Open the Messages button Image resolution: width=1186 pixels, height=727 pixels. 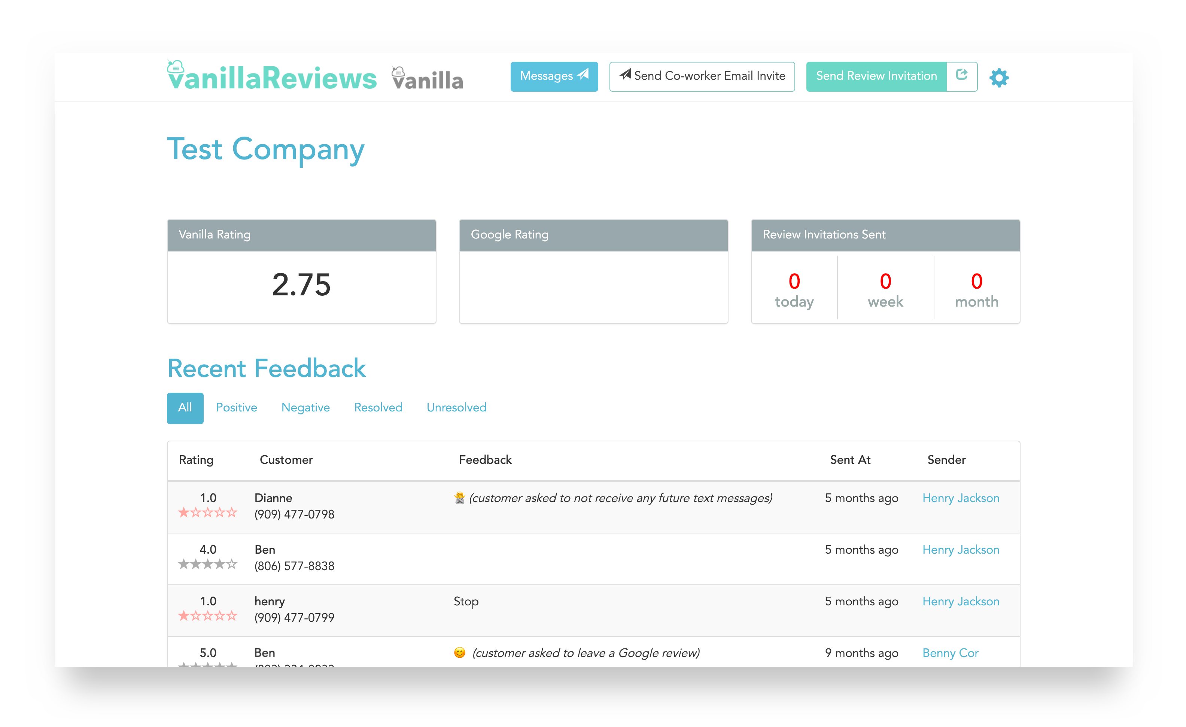554,76
